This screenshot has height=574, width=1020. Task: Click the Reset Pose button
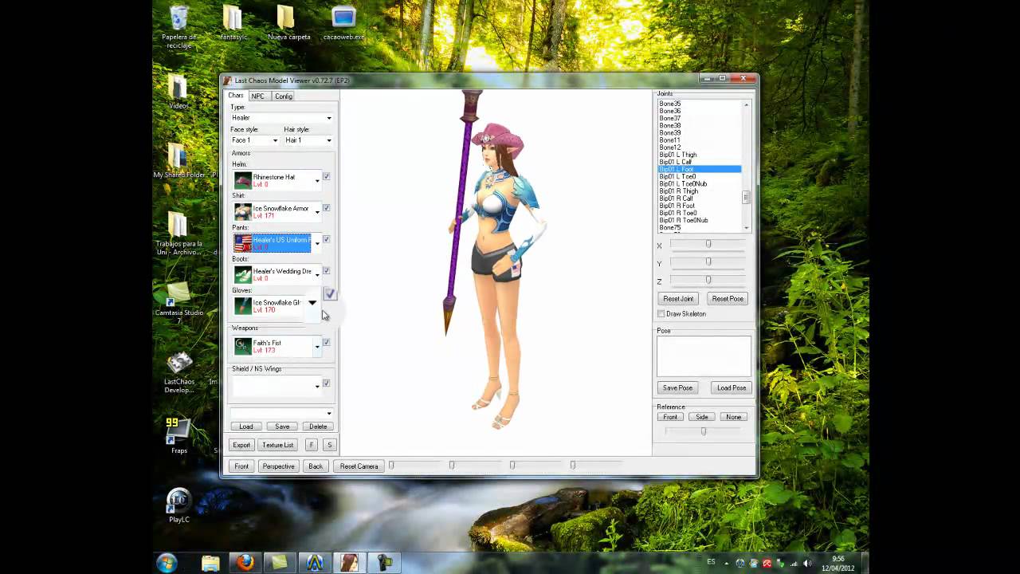[x=728, y=299]
